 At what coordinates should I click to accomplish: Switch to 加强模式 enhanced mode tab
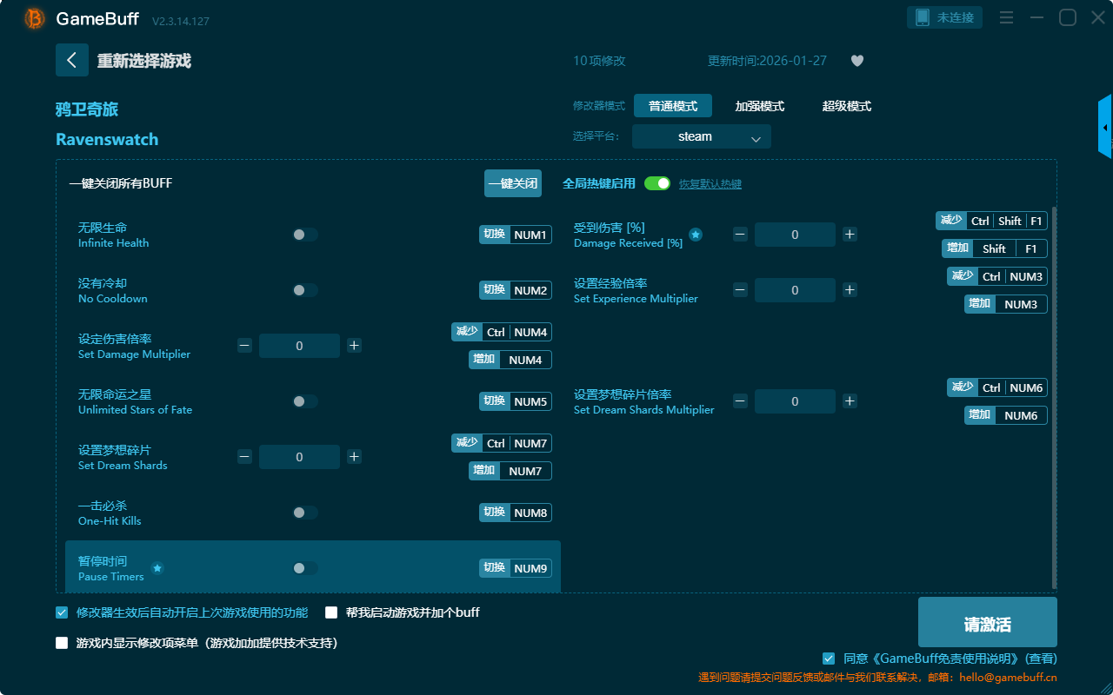coord(759,106)
